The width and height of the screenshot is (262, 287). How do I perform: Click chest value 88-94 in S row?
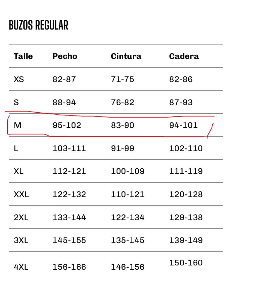pos(64,102)
